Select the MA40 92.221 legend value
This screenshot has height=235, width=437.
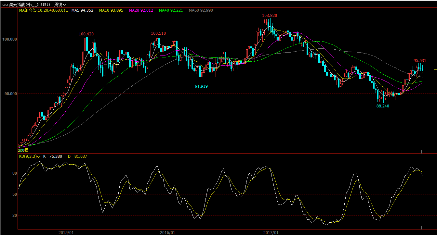tap(171, 10)
